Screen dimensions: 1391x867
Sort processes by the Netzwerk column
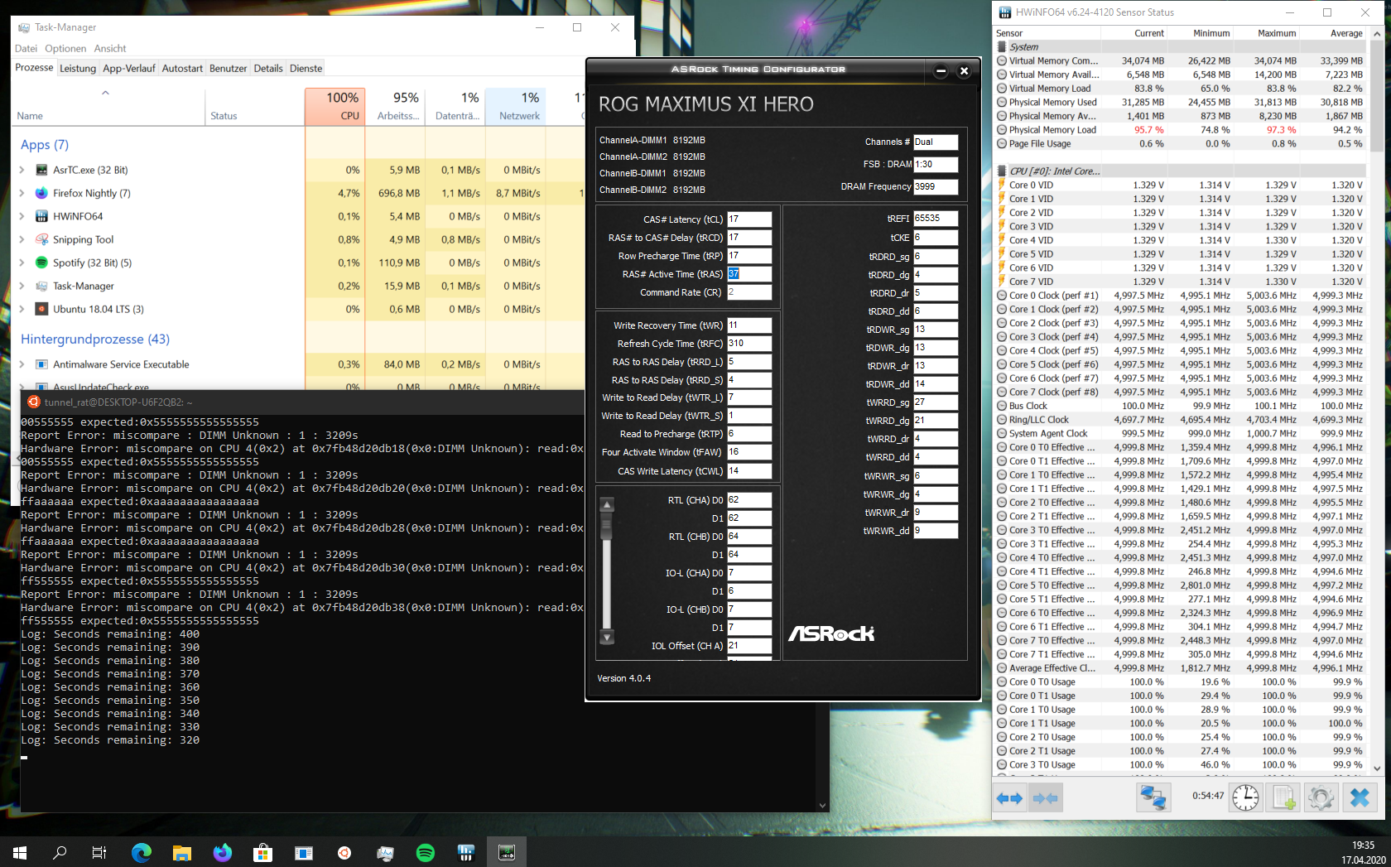516,107
